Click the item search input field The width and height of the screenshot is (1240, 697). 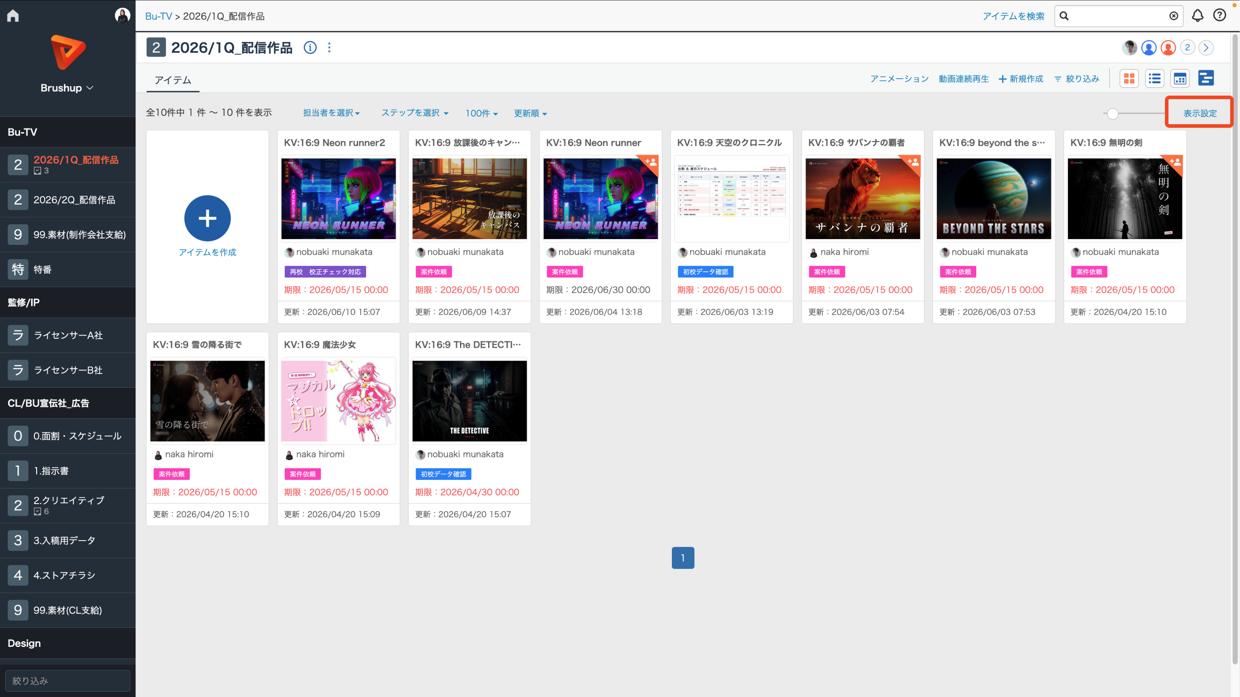[1119, 17]
